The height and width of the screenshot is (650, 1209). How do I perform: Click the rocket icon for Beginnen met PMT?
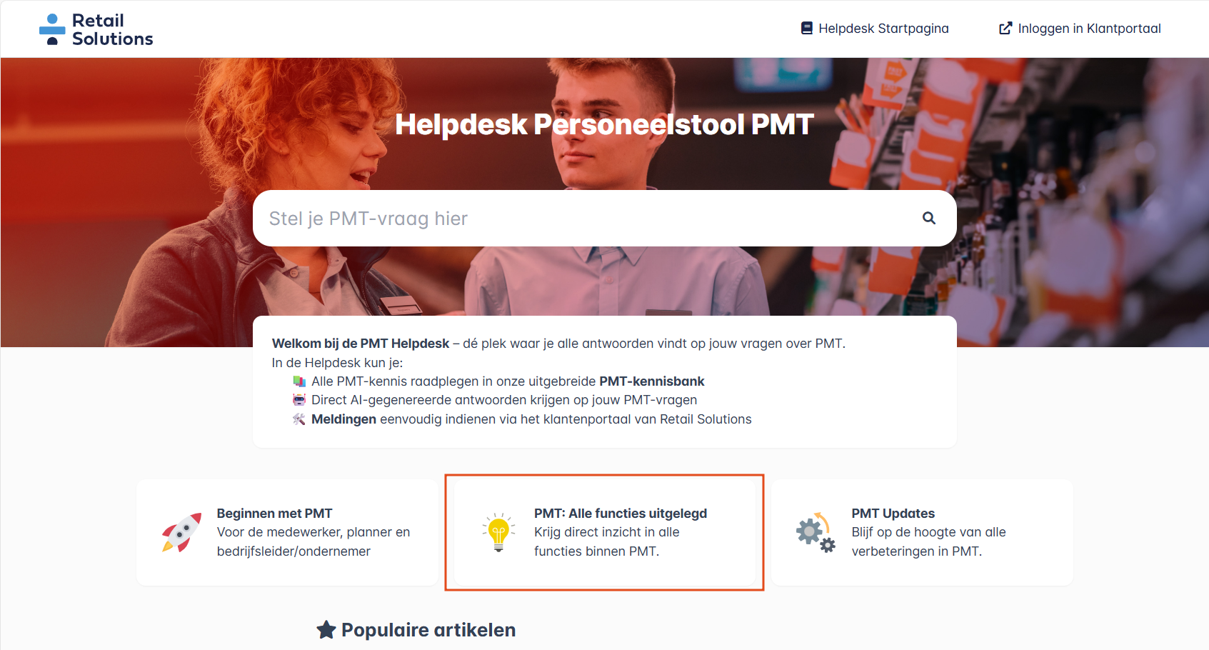click(181, 533)
